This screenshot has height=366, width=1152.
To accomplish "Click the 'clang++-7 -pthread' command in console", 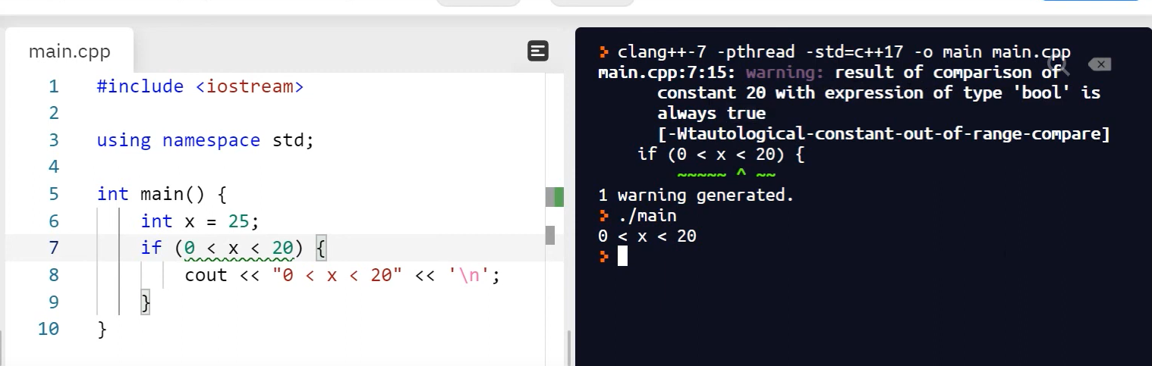I will point(706,52).
